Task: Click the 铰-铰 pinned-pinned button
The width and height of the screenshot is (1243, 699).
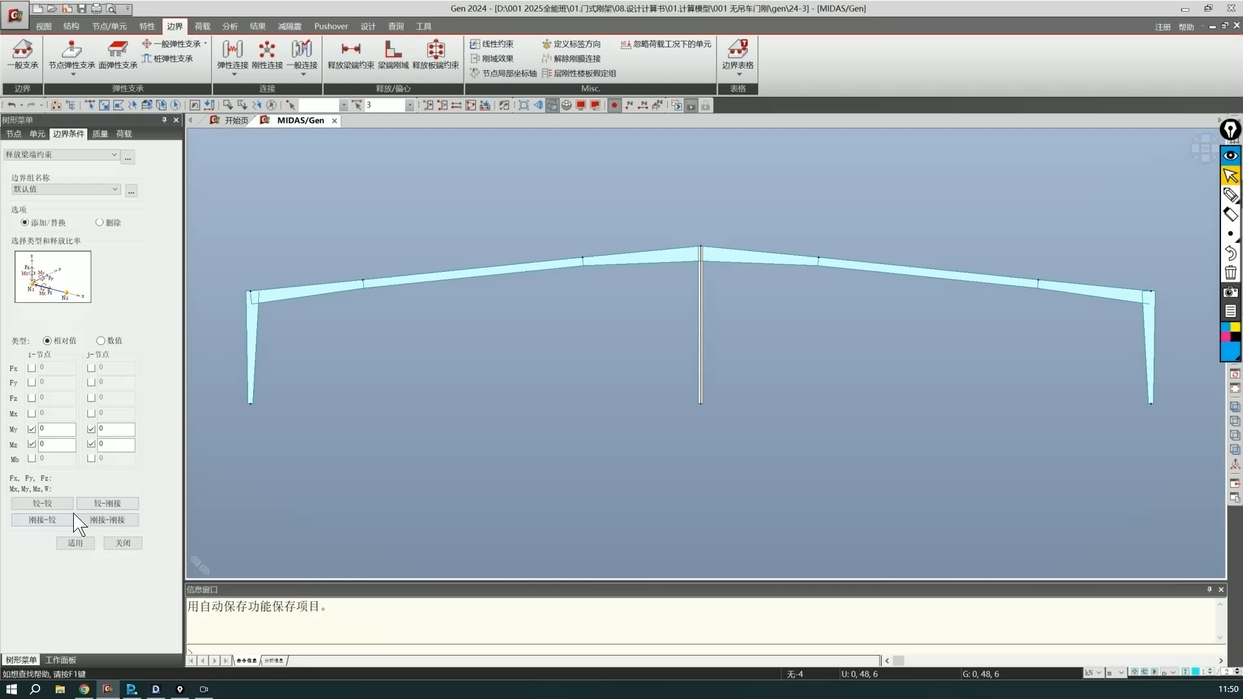Action: point(42,503)
